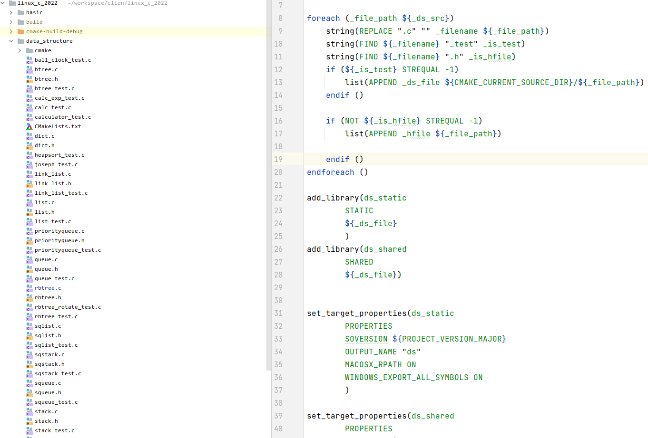Viewport: 648px width, 438px height.
Task: Click the cmake subfolder icon
Action: click(29, 50)
